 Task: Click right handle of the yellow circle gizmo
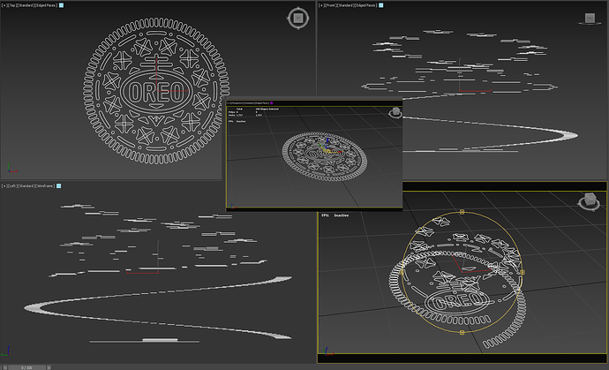coord(522,273)
